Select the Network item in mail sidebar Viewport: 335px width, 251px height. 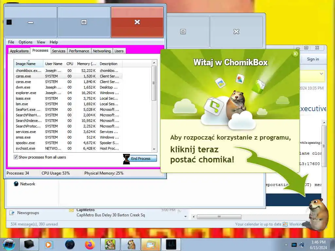(x=27, y=184)
